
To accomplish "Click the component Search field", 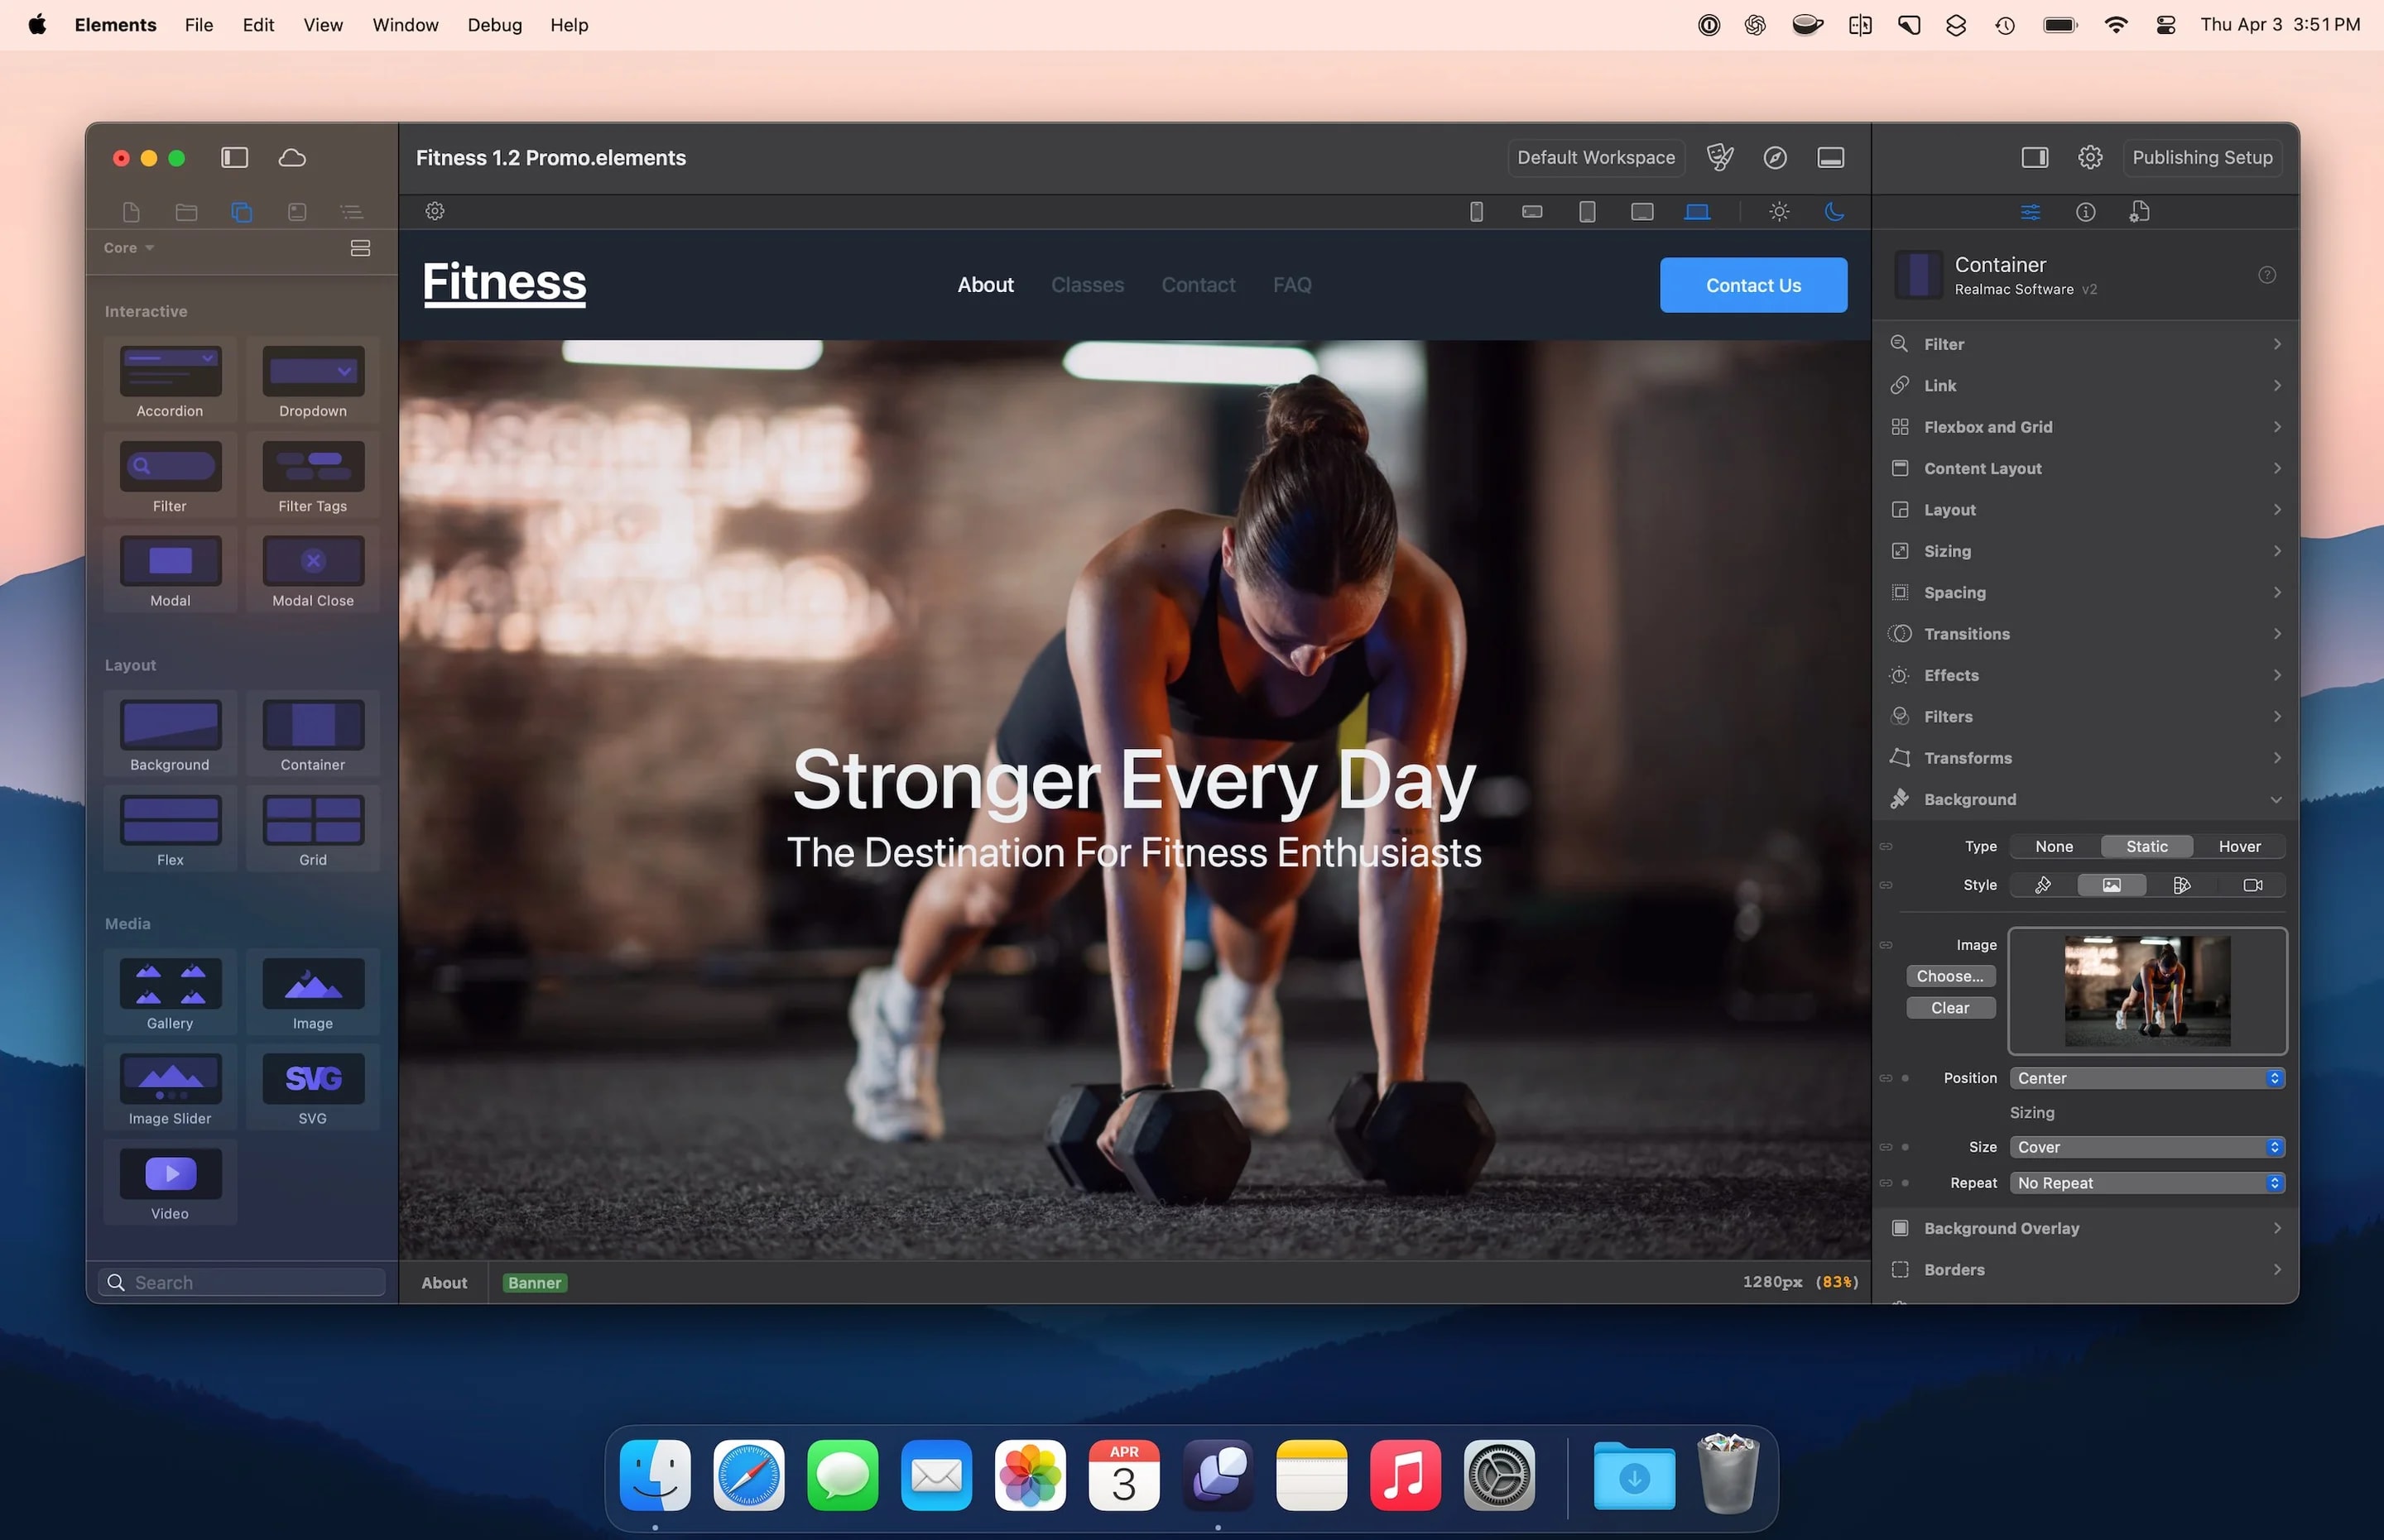I will (241, 1283).
